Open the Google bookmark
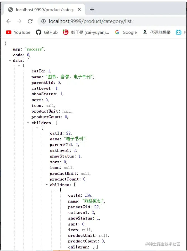Screen dimensions: 187x251 coord(126,32)
